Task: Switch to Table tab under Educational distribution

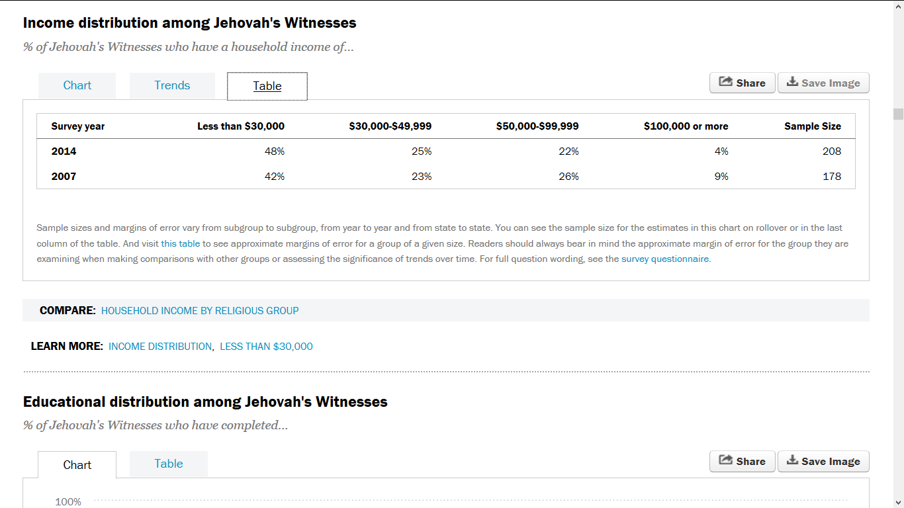Action: pos(169,464)
